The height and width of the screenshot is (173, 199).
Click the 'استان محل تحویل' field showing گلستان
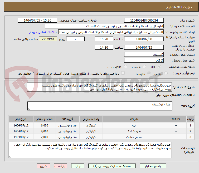coord(144,55)
